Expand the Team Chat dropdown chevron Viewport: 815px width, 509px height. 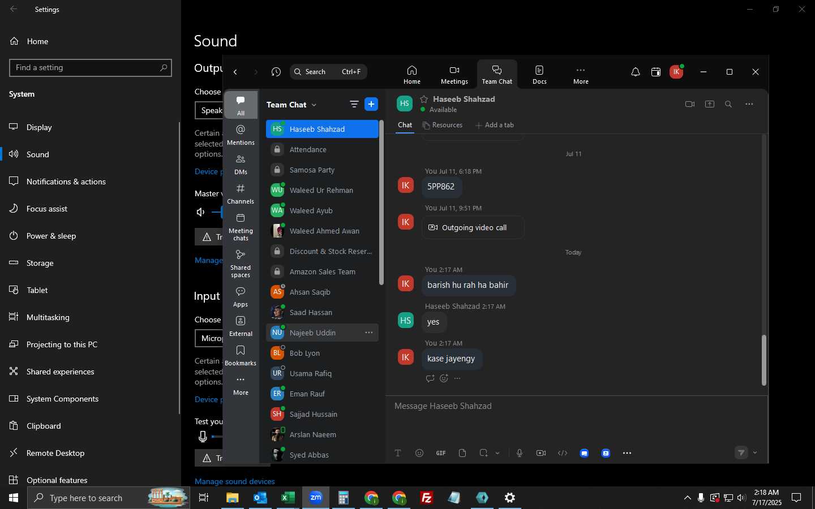click(x=314, y=105)
